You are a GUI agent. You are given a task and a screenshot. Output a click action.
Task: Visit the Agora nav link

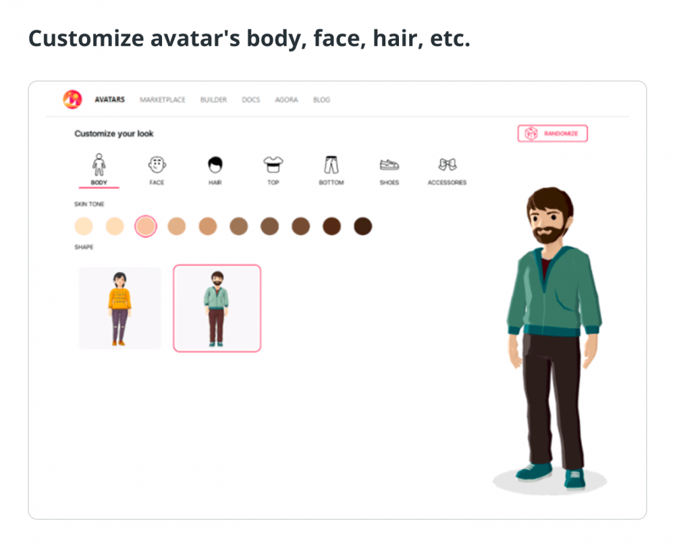click(286, 100)
